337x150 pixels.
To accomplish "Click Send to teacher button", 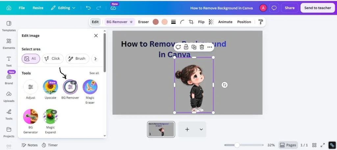I will pos(318,8).
